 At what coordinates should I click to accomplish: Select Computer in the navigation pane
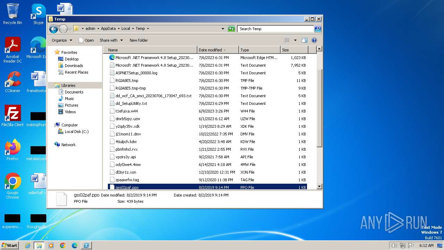point(69,125)
